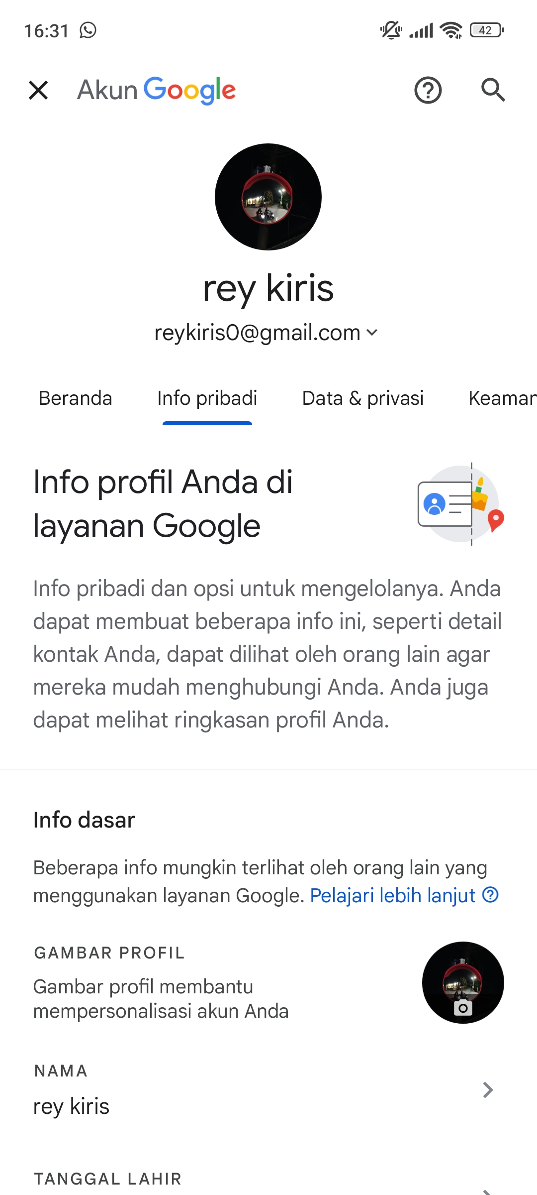Close the Akun Google screen
This screenshot has width=537, height=1195.
point(38,90)
